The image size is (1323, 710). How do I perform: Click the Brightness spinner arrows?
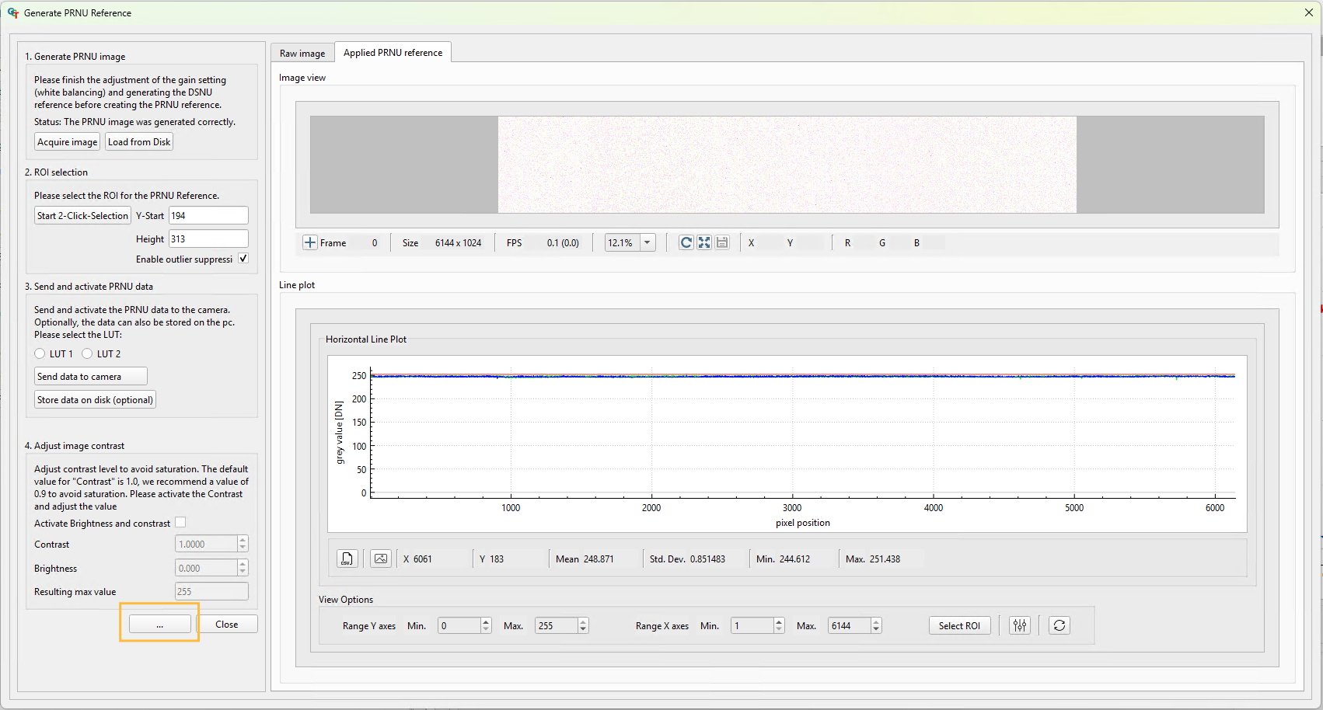(x=243, y=568)
